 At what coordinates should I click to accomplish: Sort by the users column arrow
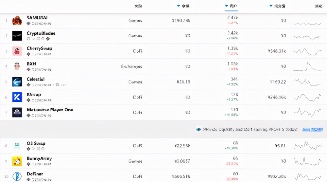point(227,6)
